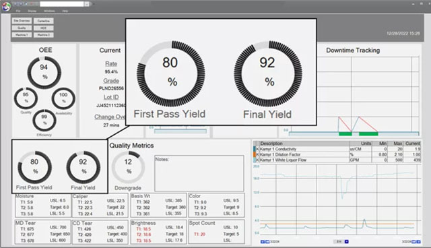
Task: Click the red Spot Count T1 20 value
Action: [x=199, y=235]
